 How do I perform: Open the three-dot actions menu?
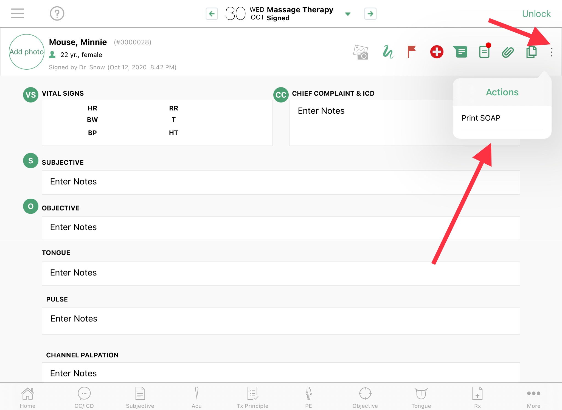[552, 52]
